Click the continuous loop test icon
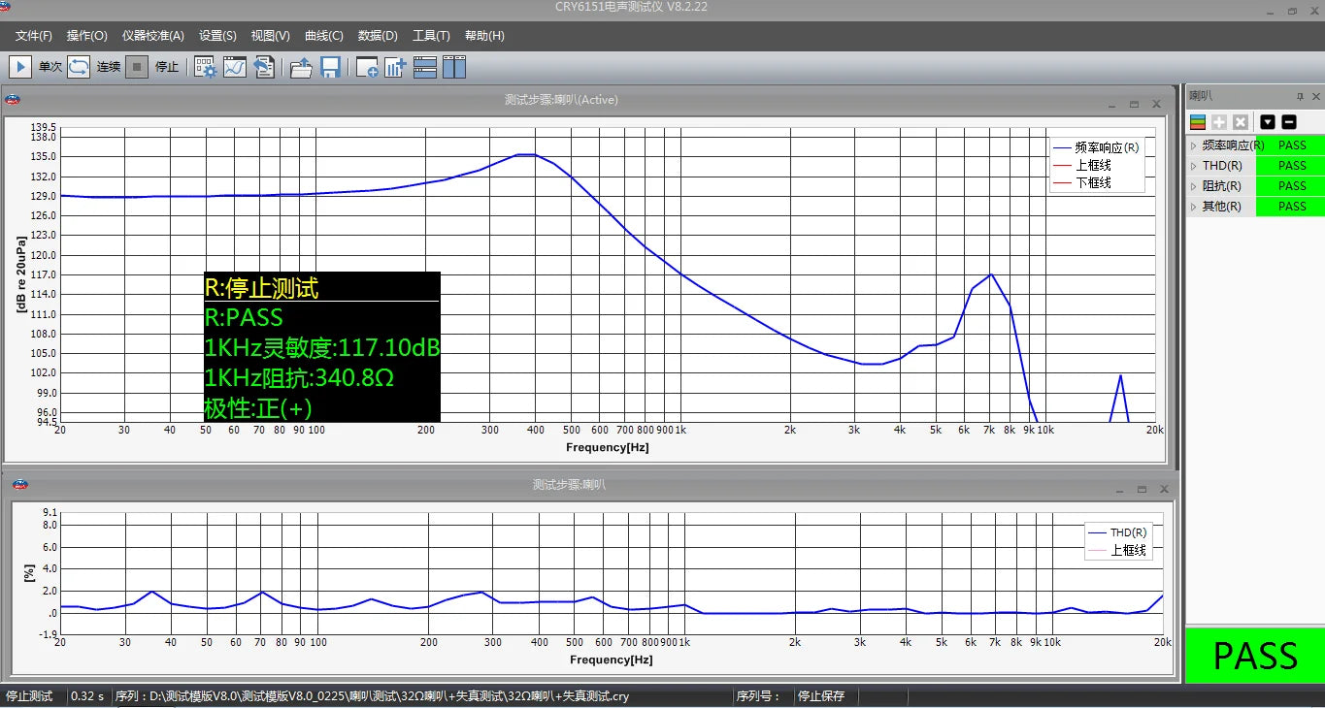The height and width of the screenshot is (708, 1325). 79,67
